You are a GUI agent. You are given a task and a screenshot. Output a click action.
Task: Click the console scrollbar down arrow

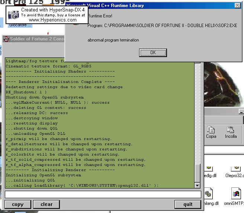click(x=197, y=185)
